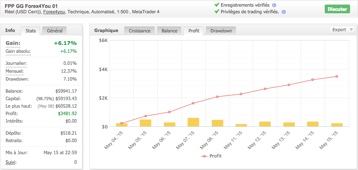The image size is (358, 170).
Task: Click the help icon beside Privilèges de trading
Action: click(283, 12)
